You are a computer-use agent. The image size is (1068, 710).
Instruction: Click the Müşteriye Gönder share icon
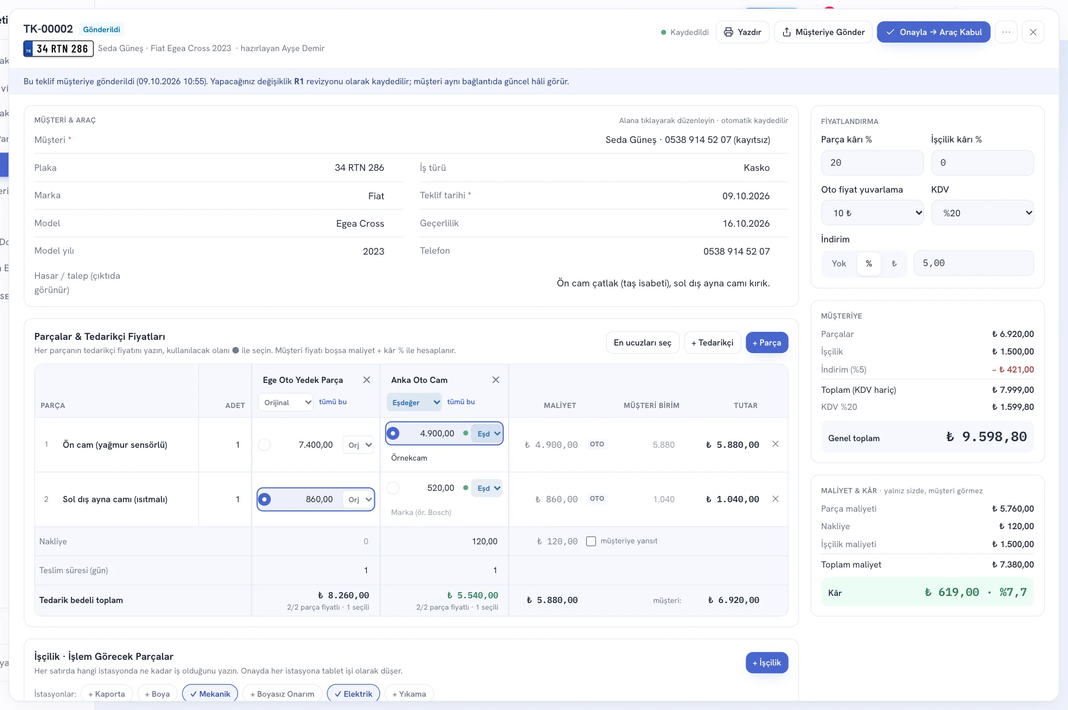[x=787, y=32]
